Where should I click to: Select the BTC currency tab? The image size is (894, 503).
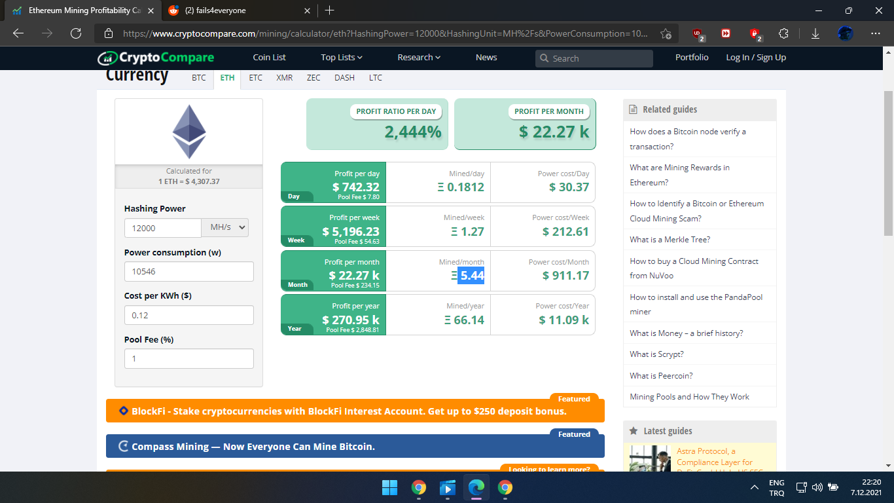click(x=199, y=77)
